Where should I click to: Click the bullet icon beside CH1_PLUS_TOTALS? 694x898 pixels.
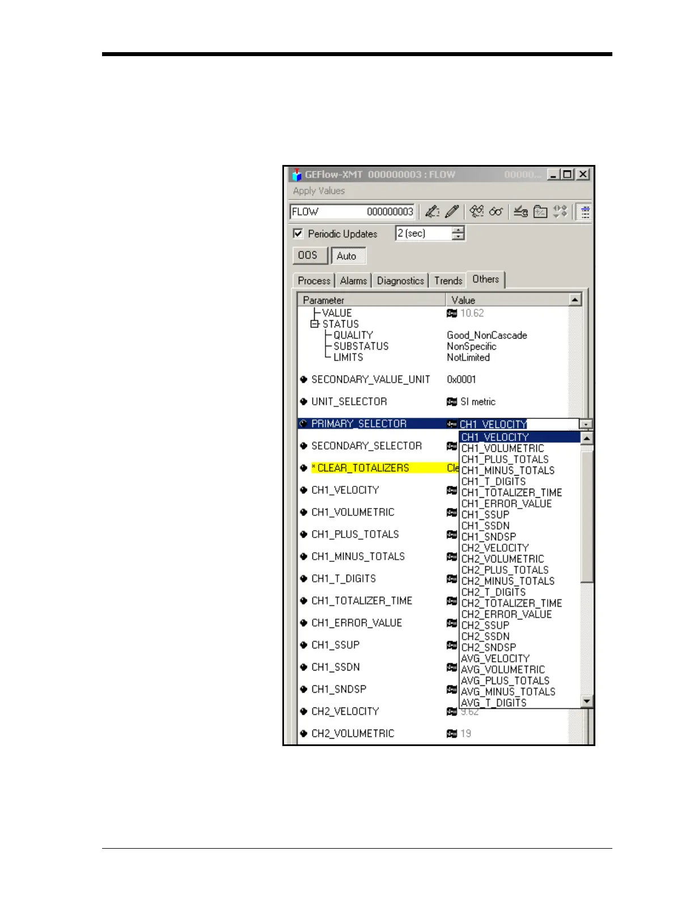[304, 535]
